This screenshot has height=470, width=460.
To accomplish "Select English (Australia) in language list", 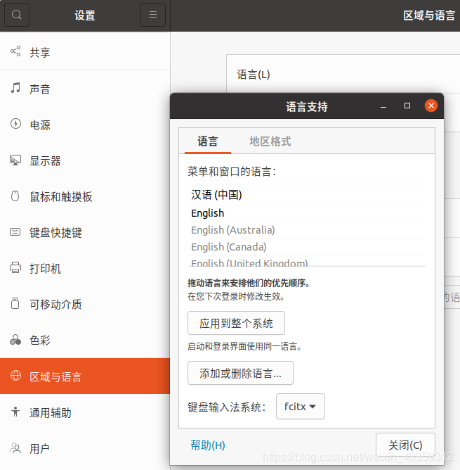I will [233, 230].
